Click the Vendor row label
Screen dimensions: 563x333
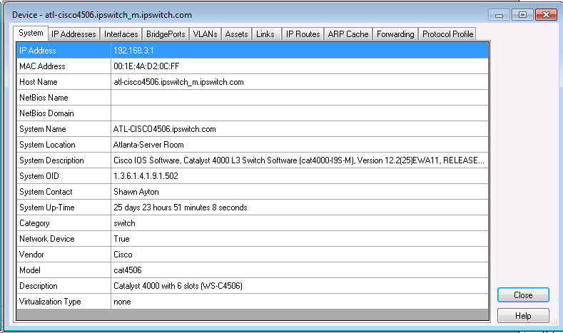[x=64, y=255]
